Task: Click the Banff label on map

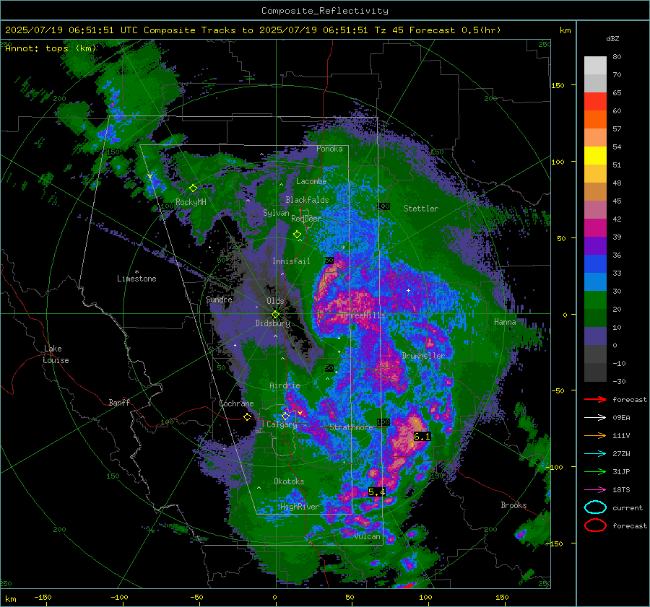Action: click(x=119, y=402)
